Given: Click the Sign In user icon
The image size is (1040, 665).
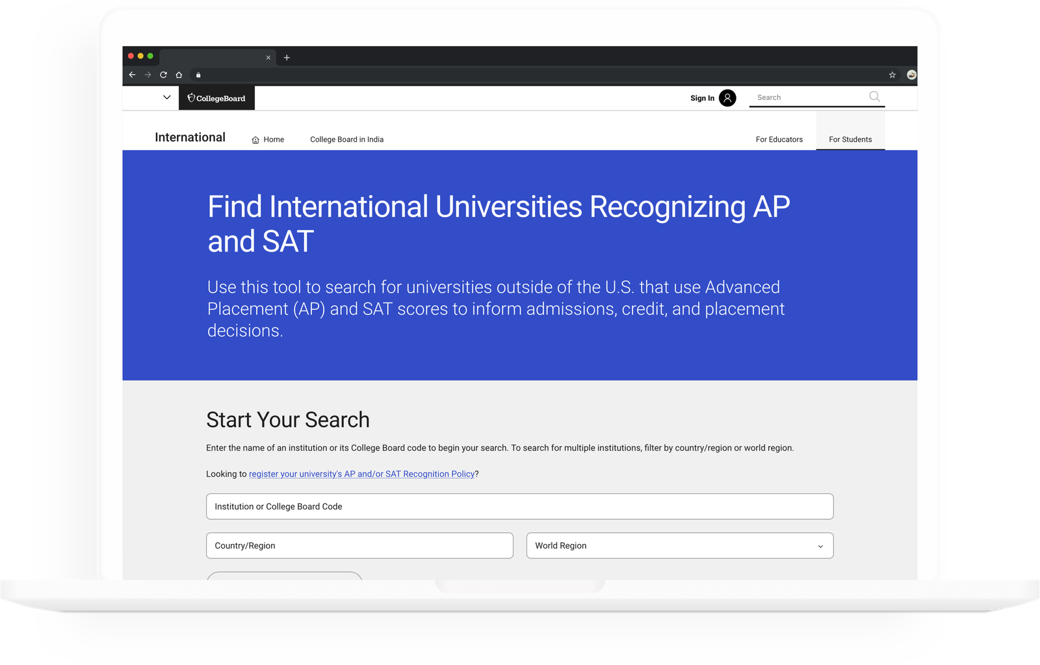Looking at the screenshot, I should (x=727, y=98).
